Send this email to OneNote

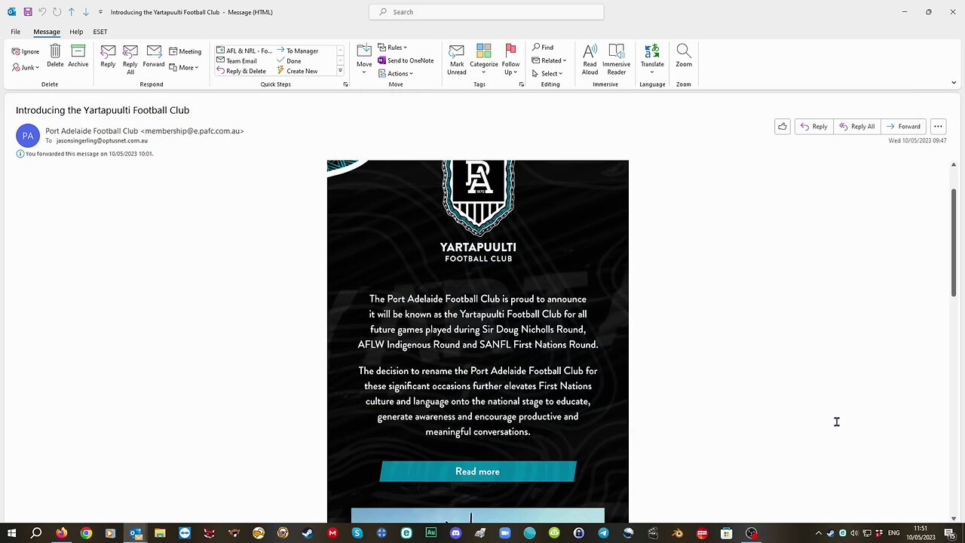coord(406,60)
